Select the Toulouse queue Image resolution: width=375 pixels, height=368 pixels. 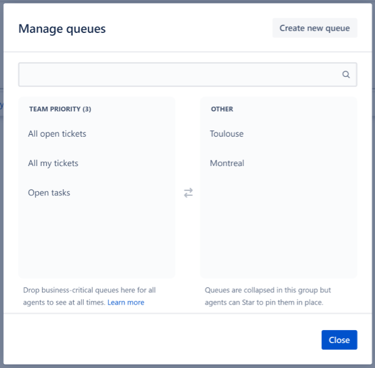(x=227, y=134)
